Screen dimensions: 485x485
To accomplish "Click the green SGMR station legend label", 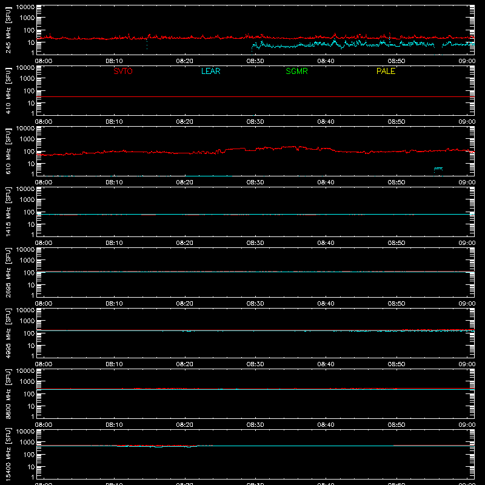I will (x=296, y=71).
